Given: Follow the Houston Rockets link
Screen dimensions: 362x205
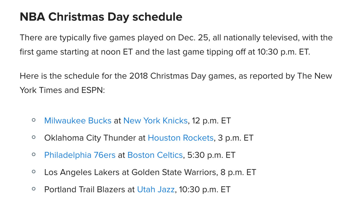Looking at the screenshot, I should click(181, 138).
